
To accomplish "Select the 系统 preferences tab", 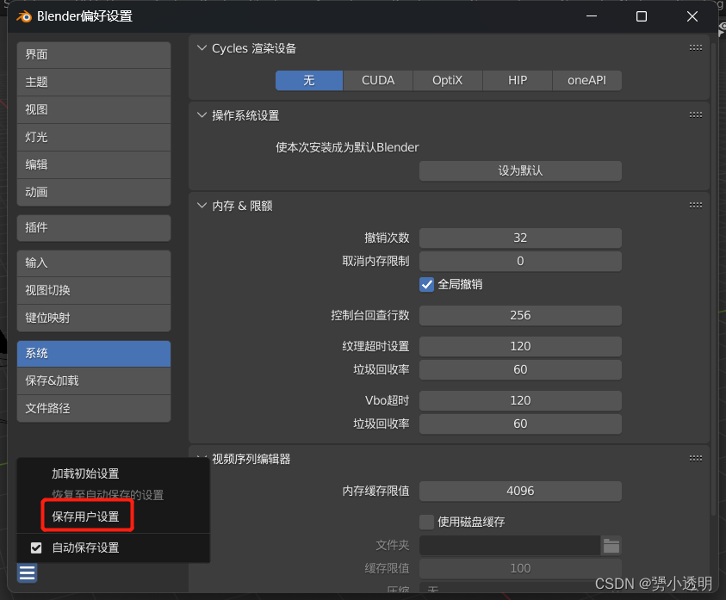I will (x=94, y=354).
